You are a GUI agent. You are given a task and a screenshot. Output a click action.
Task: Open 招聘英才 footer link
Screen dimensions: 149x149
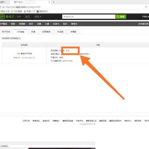coord(56,121)
